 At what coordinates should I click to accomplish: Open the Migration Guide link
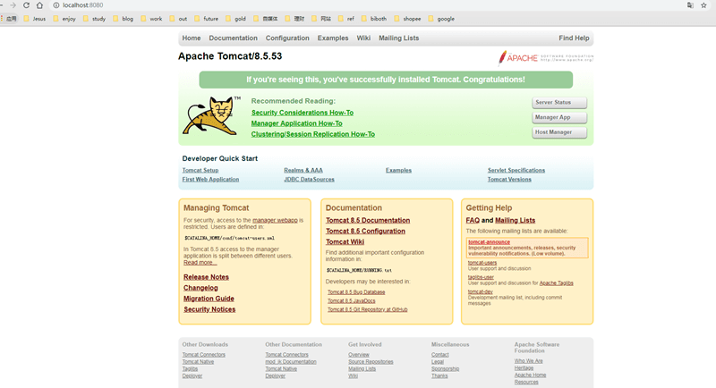(x=209, y=299)
